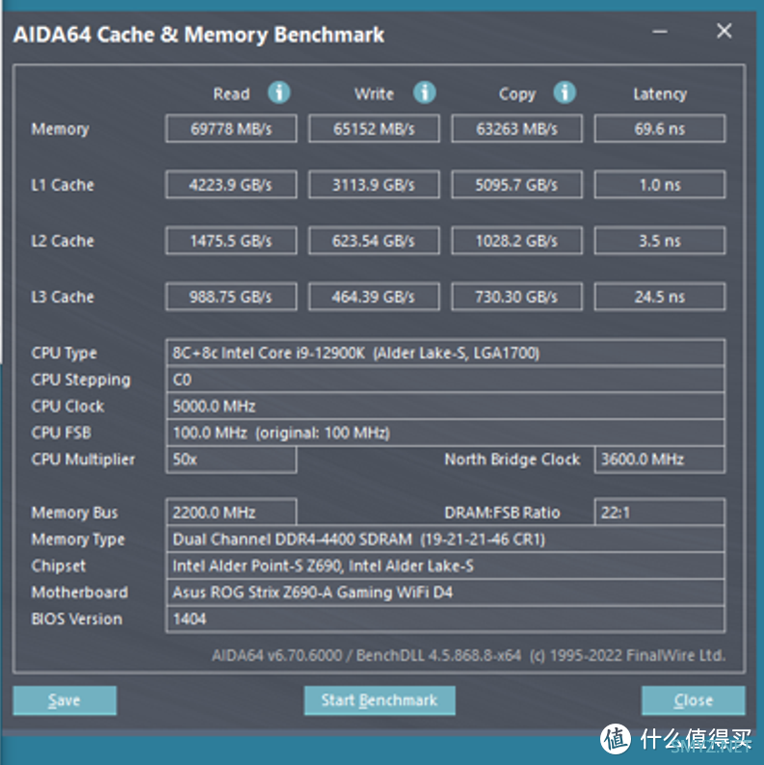Click the CPU FSB field 100.0 MHz

click(x=445, y=433)
